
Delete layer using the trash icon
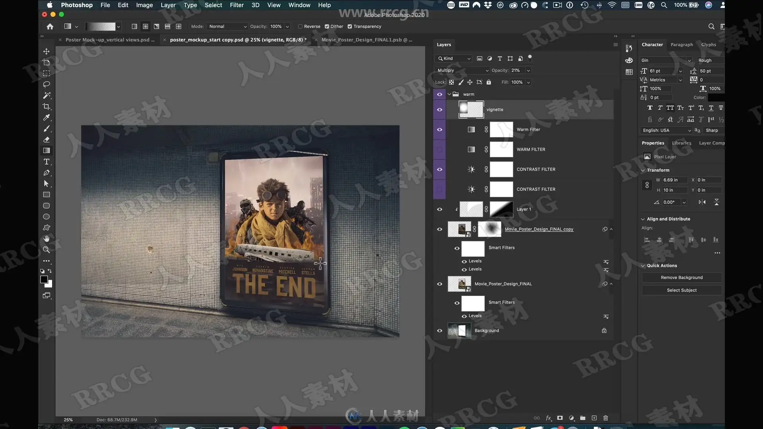click(606, 418)
